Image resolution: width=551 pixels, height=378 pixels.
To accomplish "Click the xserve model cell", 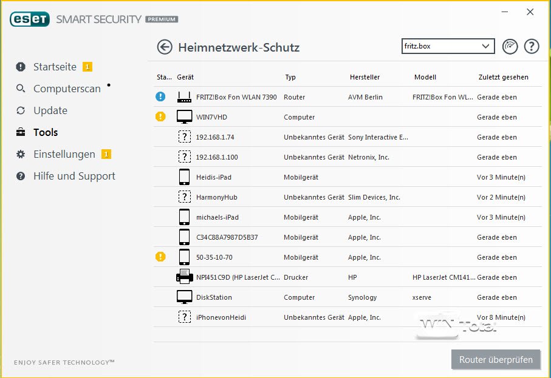I will point(422,297).
